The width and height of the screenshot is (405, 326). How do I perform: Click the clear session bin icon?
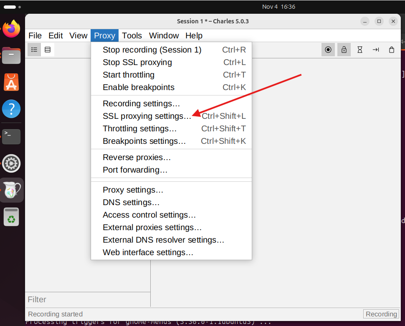(x=392, y=50)
